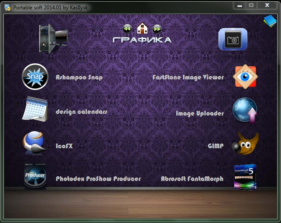Open the design calendars calendar icon
Viewport: 281px width, 223px height.
pos(35,110)
